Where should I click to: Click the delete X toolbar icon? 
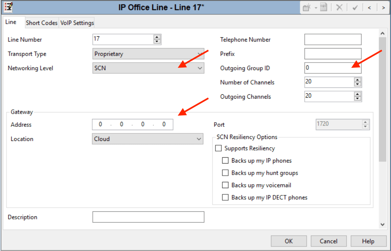point(339,8)
